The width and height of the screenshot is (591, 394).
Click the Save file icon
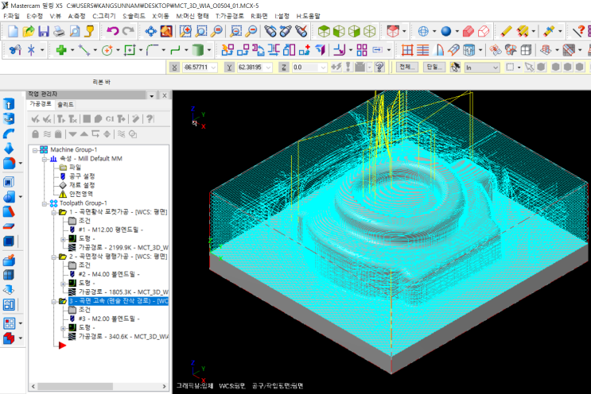coord(43,32)
